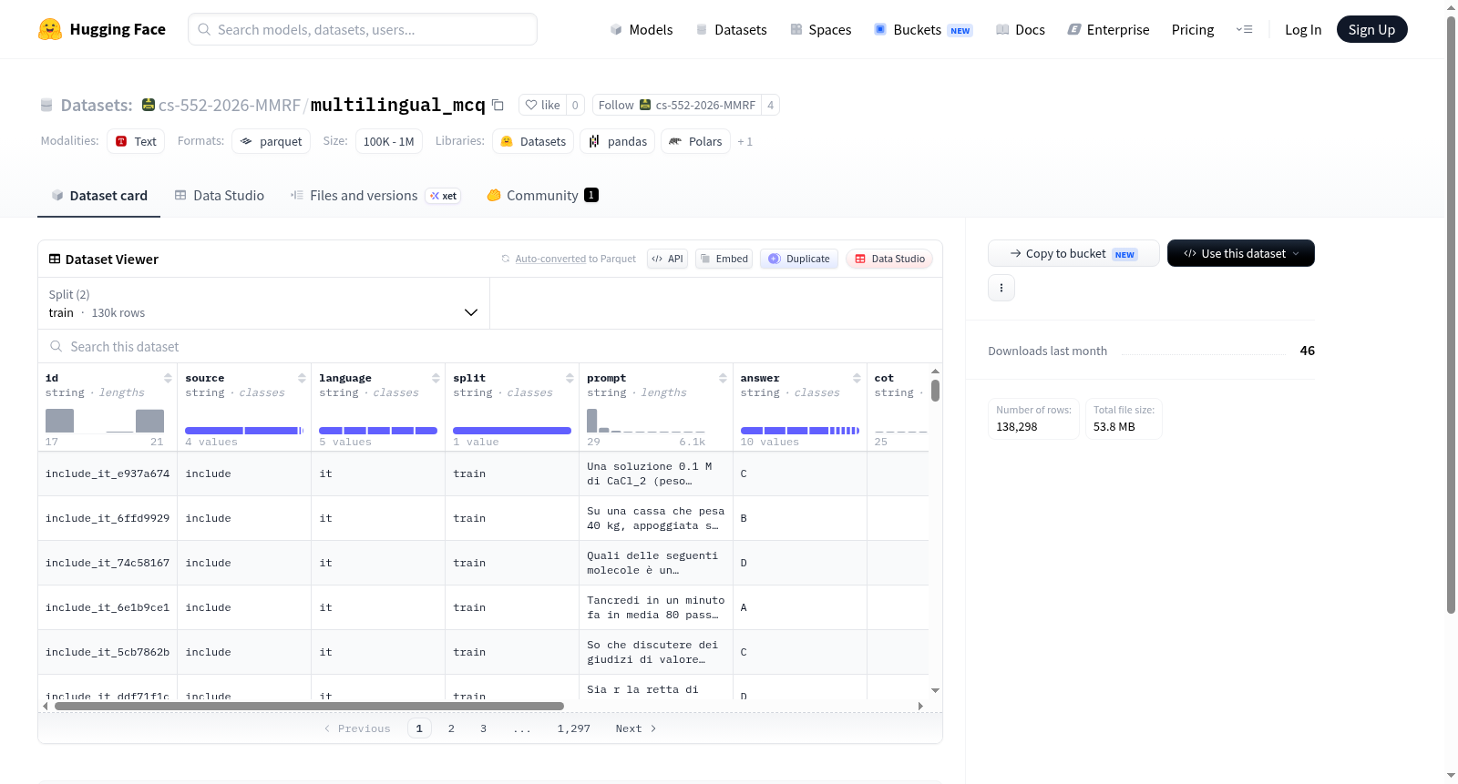Sort the table by the language column
Viewport: 1458px width, 784px height.
[x=436, y=378]
